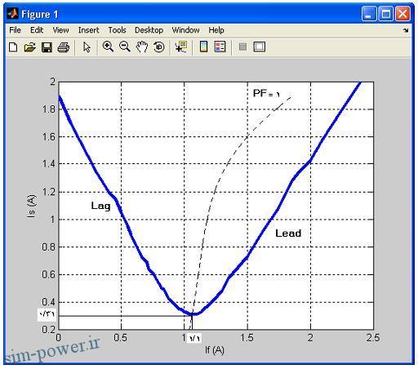Save figure using the floppy disk icon
The width and height of the screenshot is (418, 369).
click(x=47, y=47)
